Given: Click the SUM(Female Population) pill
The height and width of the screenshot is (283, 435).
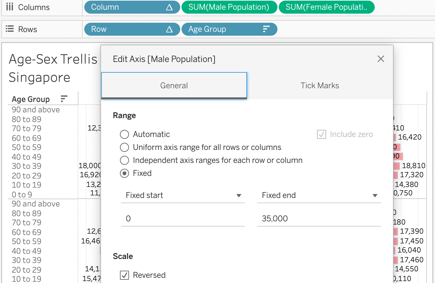Looking at the screenshot, I should (326, 7).
